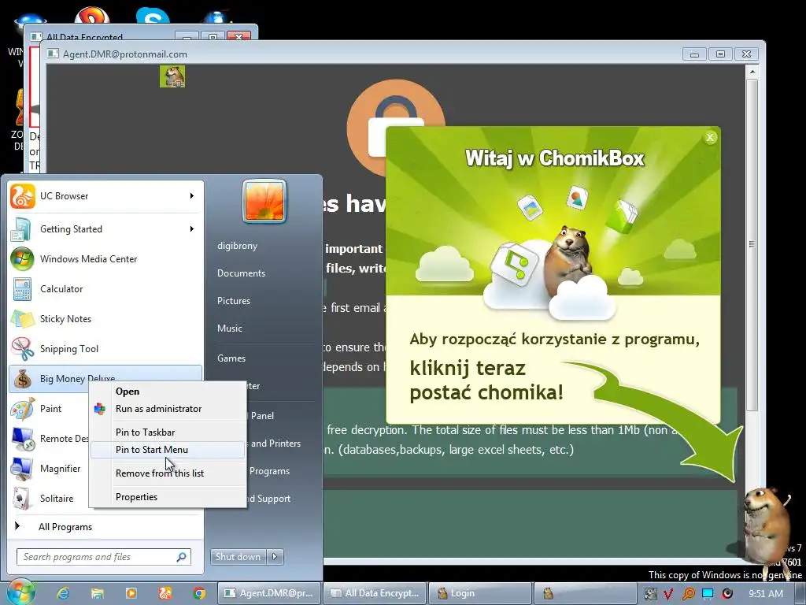806x605 pixels.
Task: Click the Big Money Deluxe money bag icon
Action: click(x=22, y=379)
